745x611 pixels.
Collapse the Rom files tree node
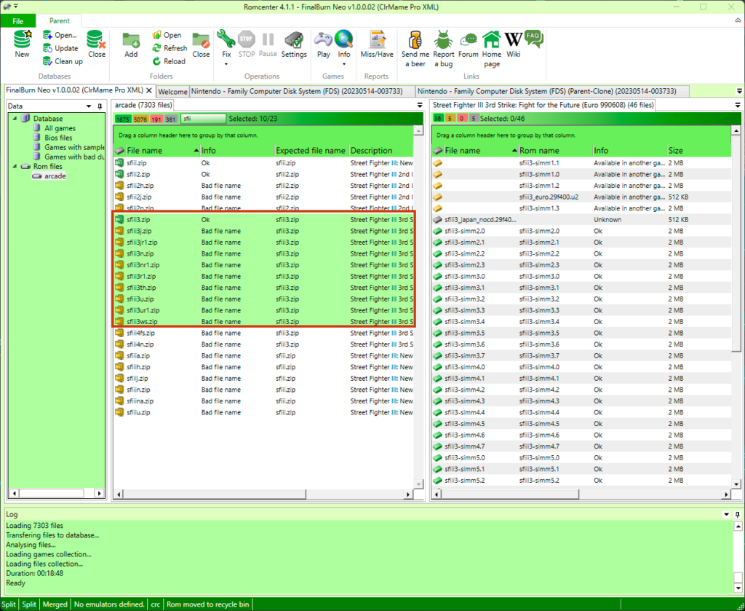coord(15,167)
